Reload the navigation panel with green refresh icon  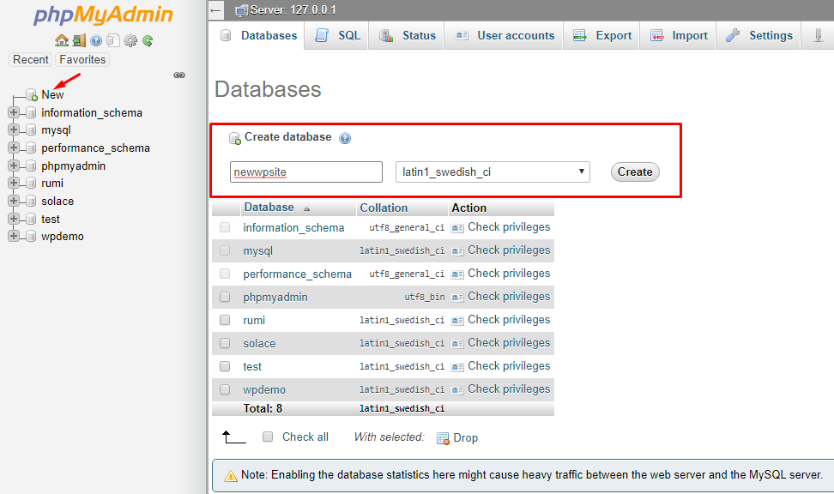pos(148,40)
